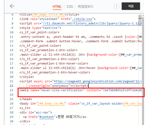Click the <s_t3> tag on line 27

pos(25,108)
